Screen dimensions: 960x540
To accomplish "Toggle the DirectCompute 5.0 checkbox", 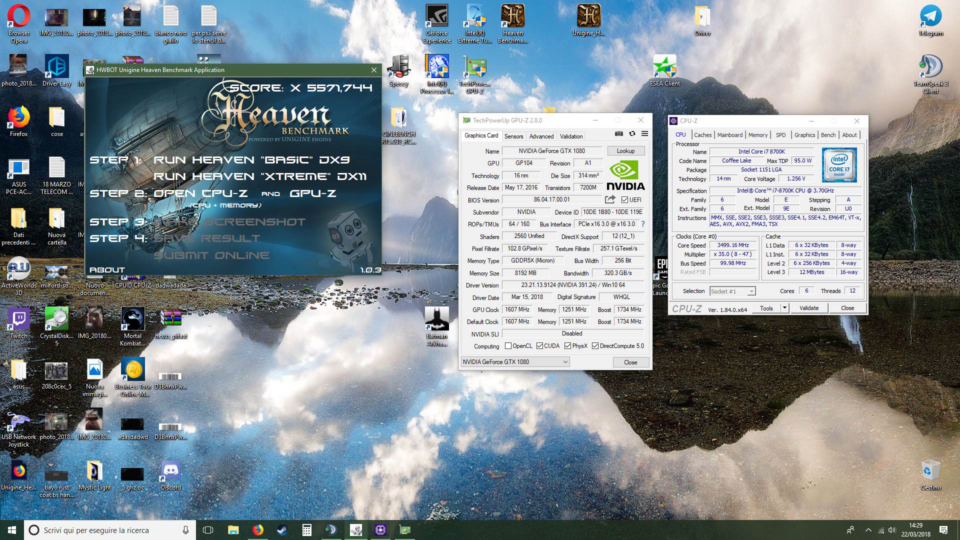I will click(595, 346).
